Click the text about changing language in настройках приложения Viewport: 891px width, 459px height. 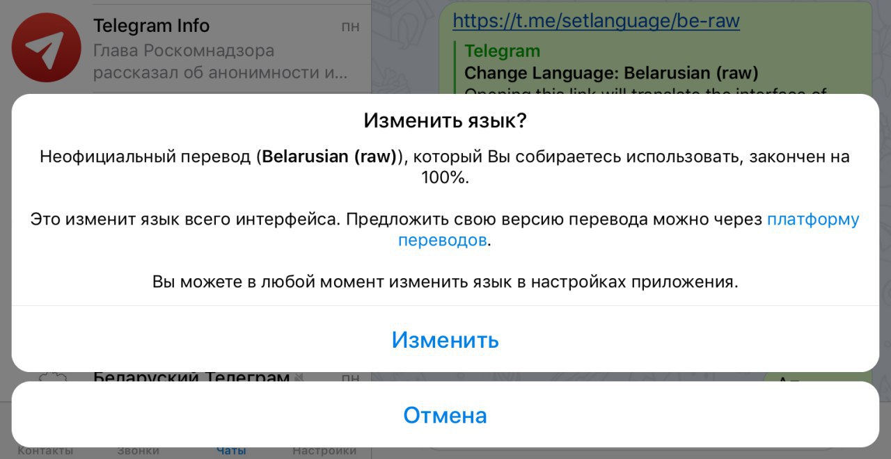coord(445,282)
